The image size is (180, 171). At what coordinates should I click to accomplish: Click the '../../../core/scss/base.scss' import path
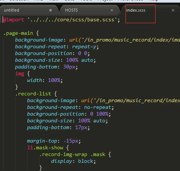point(72,20)
